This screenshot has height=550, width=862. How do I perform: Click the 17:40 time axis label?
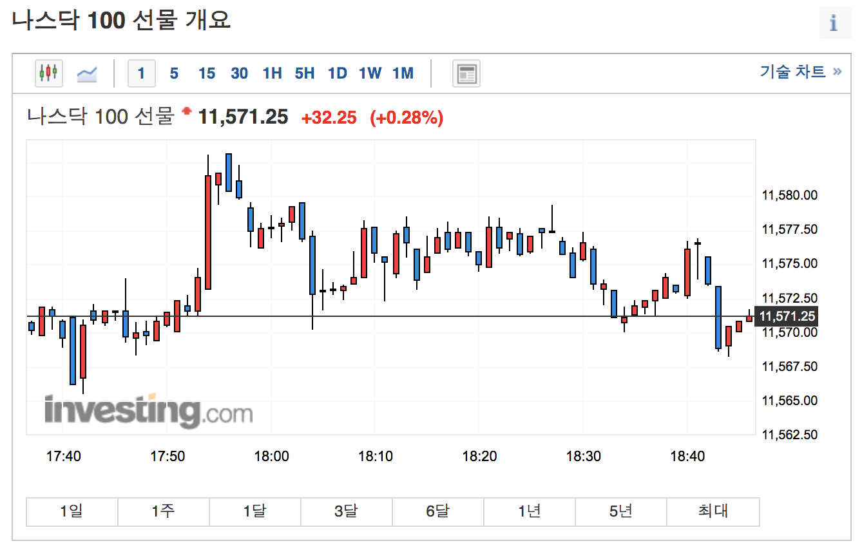tap(64, 457)
